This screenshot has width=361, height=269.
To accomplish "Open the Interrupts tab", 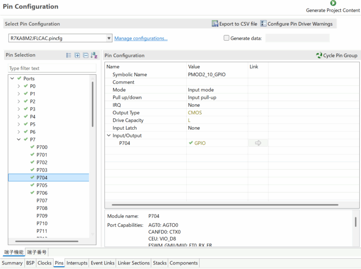I will click(77, 263).
